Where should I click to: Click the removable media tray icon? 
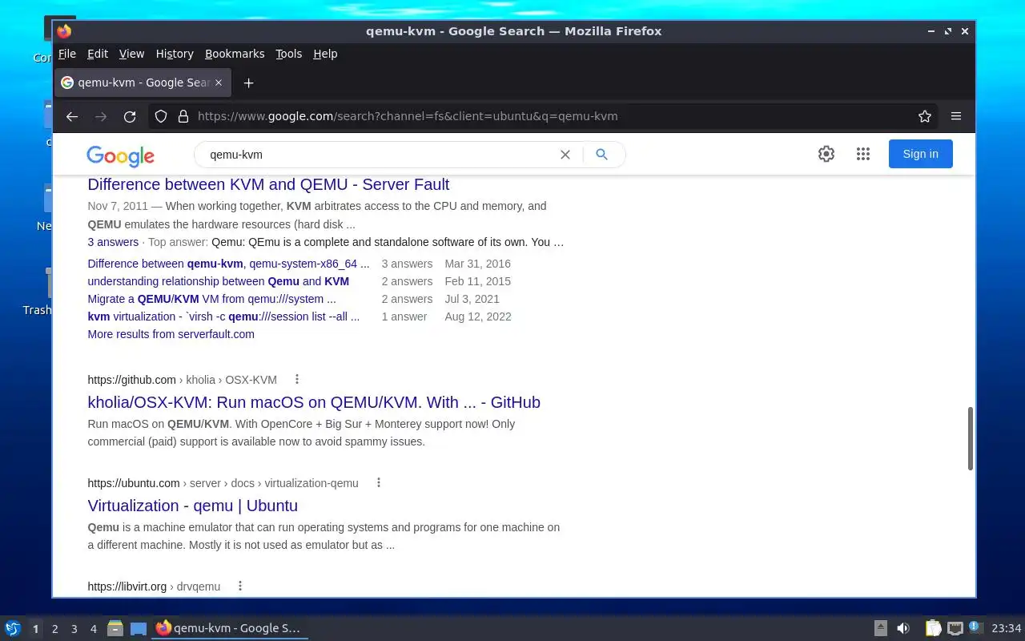click(880, 628)
